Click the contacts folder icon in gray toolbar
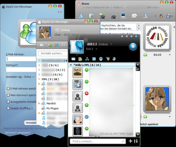The width and height of the screenshot is (176, 147). (x=50, y=45)
